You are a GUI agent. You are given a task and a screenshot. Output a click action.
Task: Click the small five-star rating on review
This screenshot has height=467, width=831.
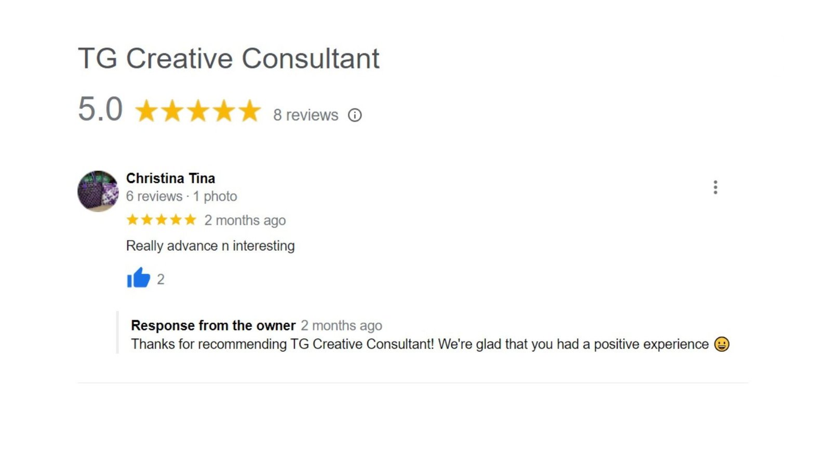[x=161, y=220]
